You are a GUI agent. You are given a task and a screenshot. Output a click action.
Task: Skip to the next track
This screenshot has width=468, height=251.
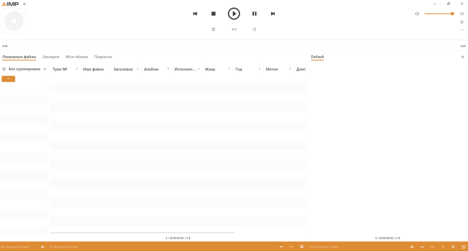point(273,14)
